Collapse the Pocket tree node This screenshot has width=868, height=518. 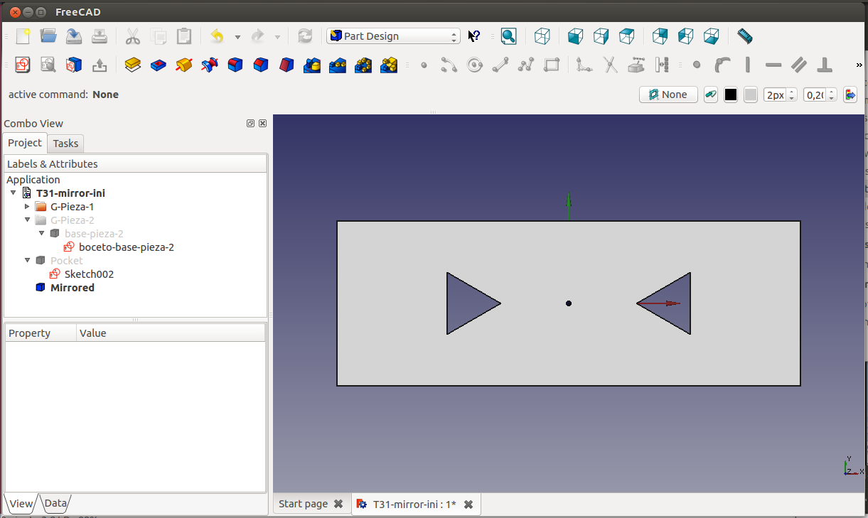click(27, 261)
